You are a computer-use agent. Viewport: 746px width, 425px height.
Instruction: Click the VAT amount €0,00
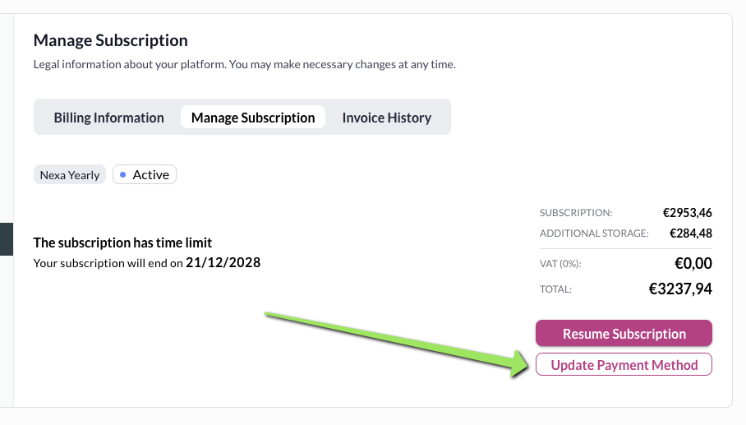[x=692, y=263]
